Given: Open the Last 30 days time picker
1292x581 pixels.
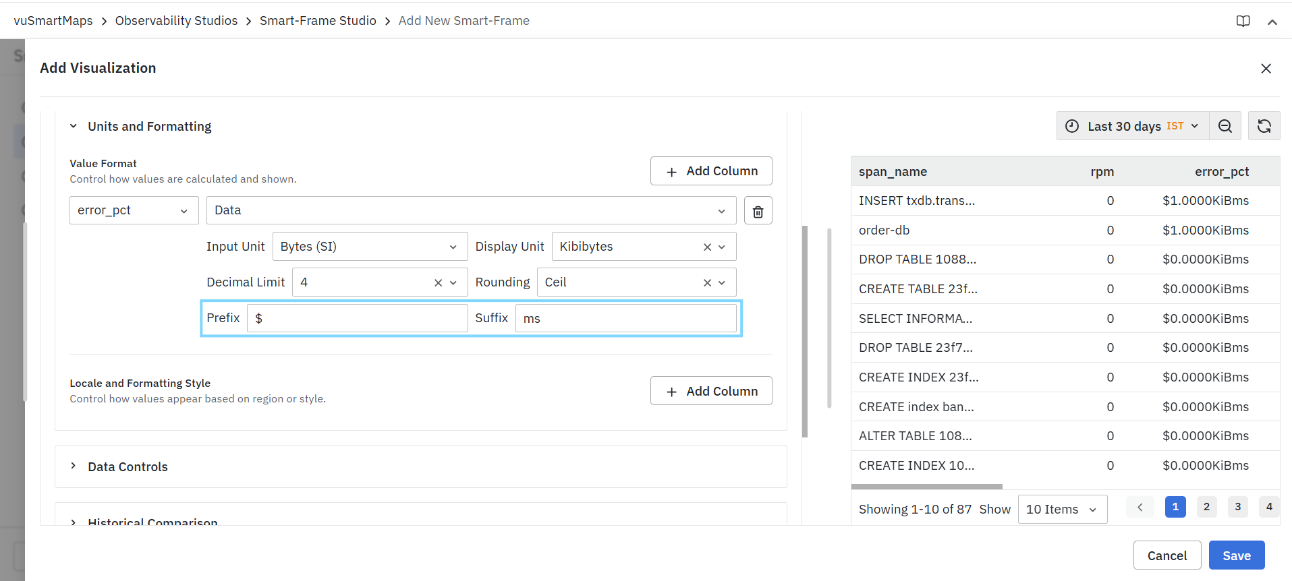Looking at the screenshot, I should 1133,126.
